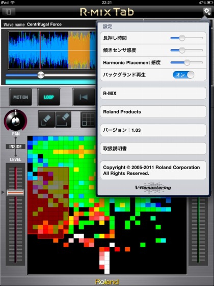Tap the V-Remastering logo
Screen dimensions: 214x286
point(153,187)
